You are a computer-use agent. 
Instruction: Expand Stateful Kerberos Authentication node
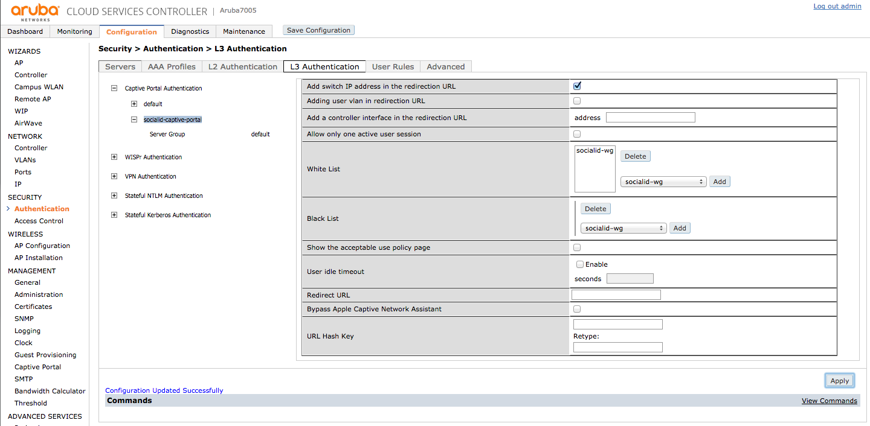[x=114, y=215]
